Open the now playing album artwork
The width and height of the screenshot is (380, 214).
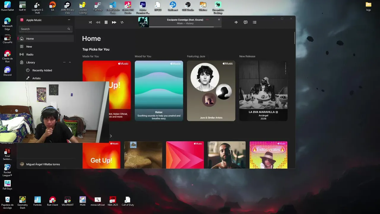click(143, 22)
